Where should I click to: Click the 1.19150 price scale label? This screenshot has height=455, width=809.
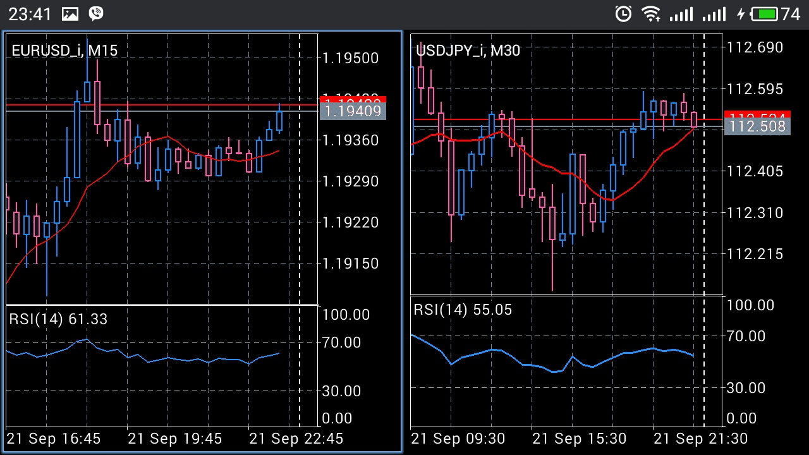coord(351,264)
